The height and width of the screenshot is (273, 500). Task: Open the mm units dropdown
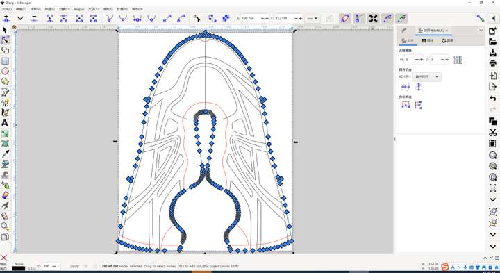pos(312,19)
